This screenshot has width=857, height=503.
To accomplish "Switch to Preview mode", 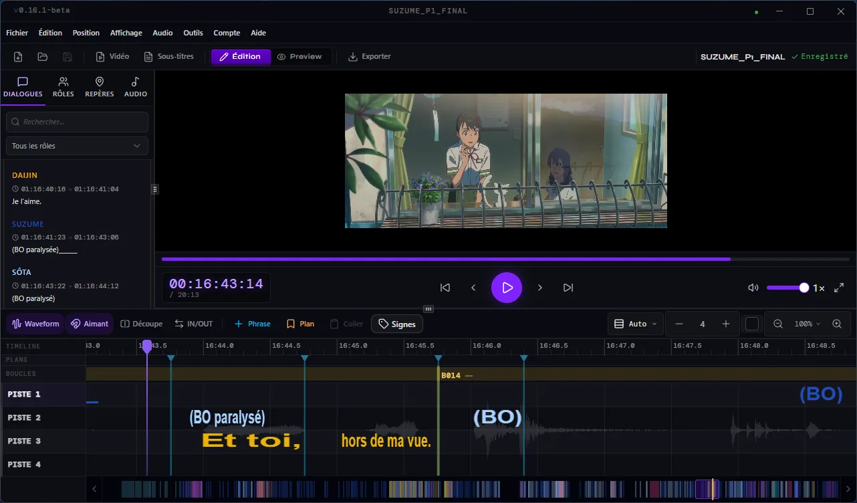I will click(299, 57).
